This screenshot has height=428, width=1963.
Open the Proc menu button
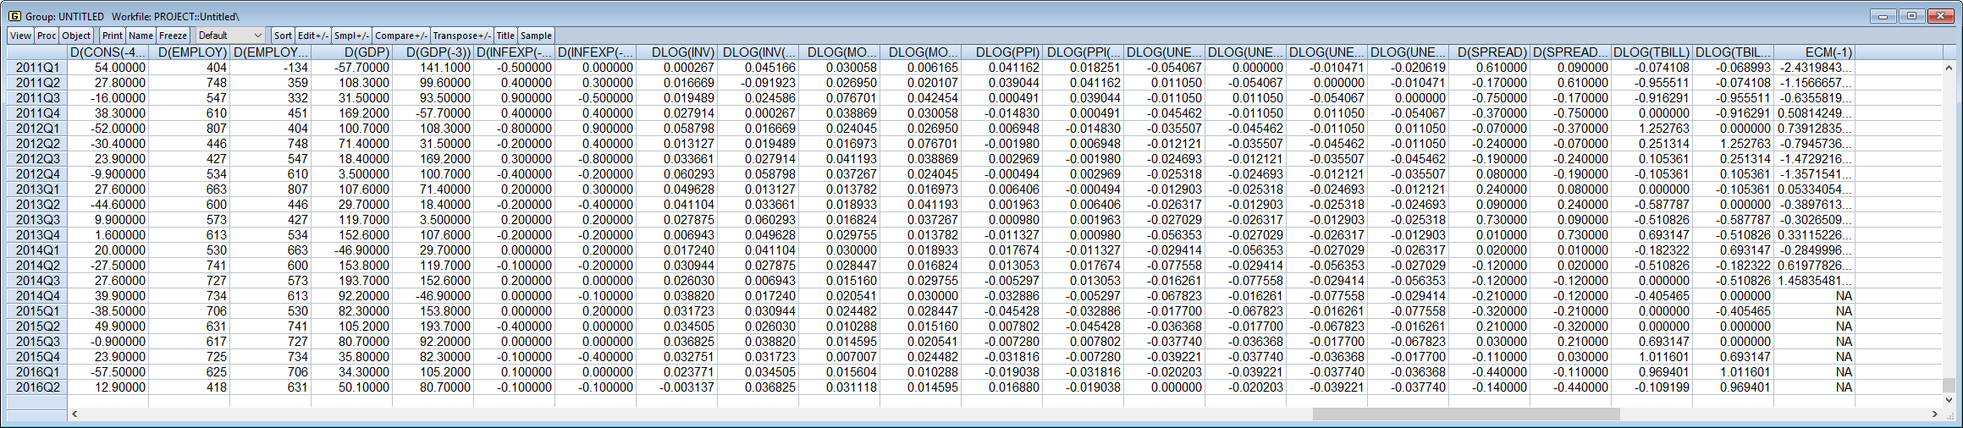pos(47,36)
